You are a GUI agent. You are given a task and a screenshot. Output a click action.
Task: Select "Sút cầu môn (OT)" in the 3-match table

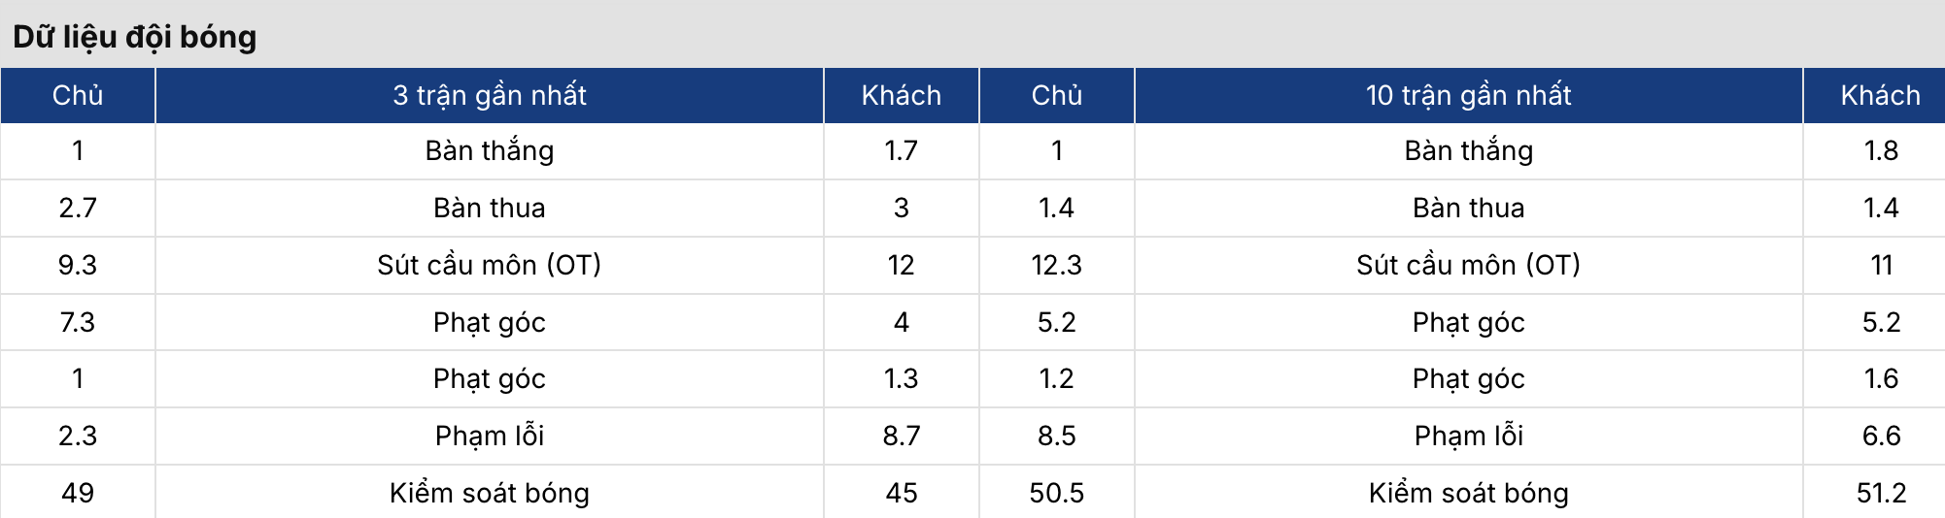490,265
